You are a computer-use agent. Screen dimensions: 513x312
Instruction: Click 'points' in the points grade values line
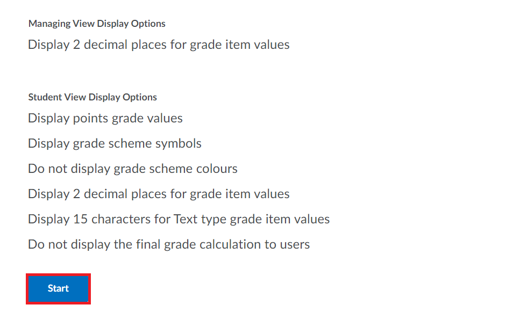click(x=91, y=119)
